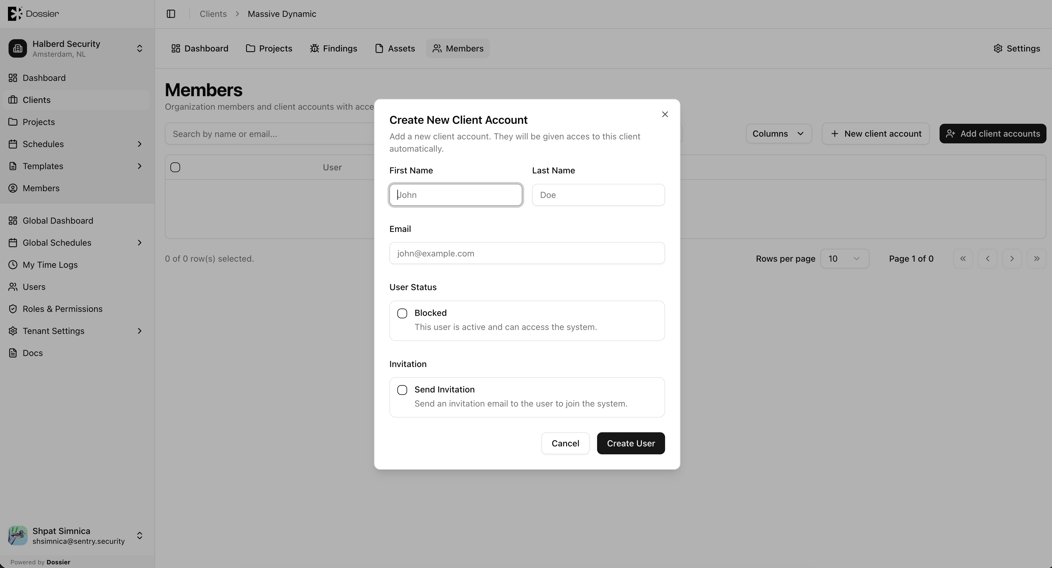Open the Rows per page dropdown
Viewport: 1052px width, 568px height.
pos(845,259)
